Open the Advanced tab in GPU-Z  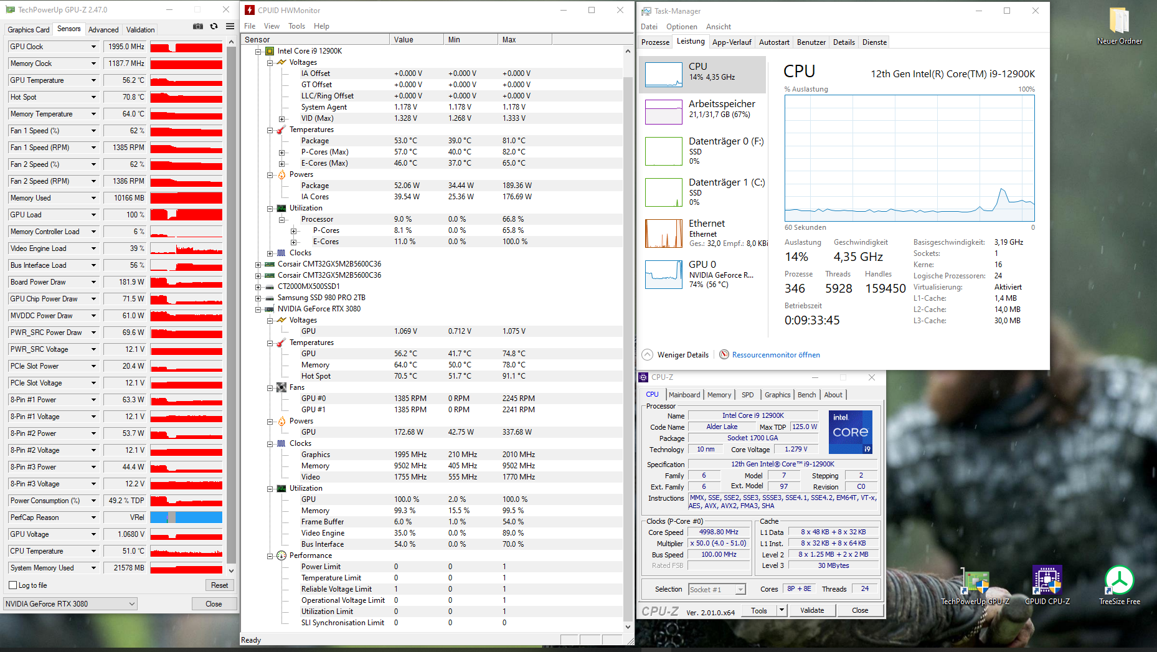point(103,30)
